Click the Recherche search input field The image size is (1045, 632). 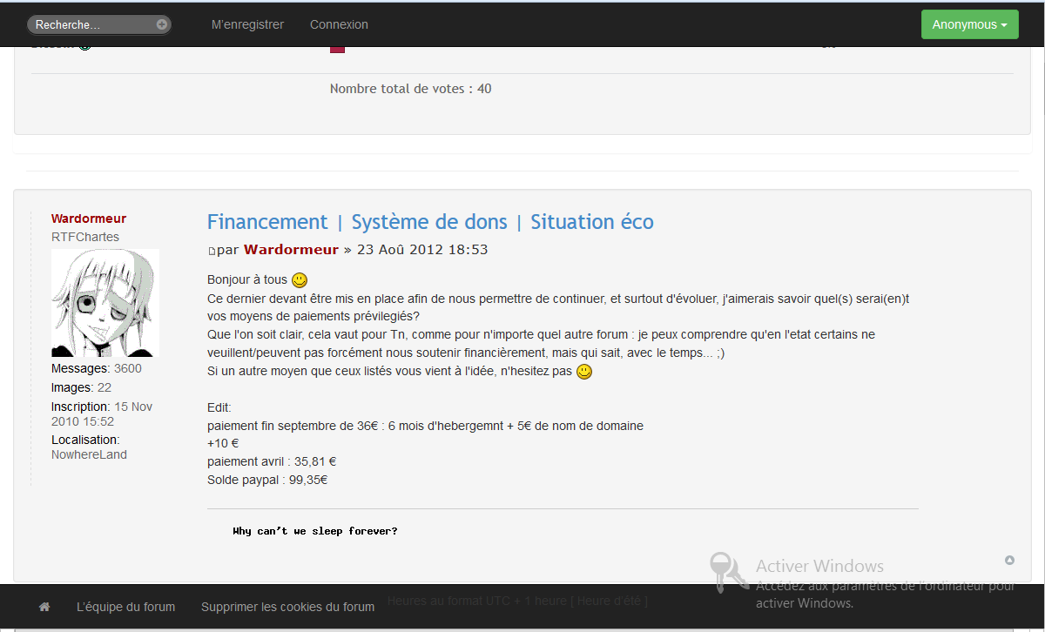pyautogui.click(x=91, y=25)
